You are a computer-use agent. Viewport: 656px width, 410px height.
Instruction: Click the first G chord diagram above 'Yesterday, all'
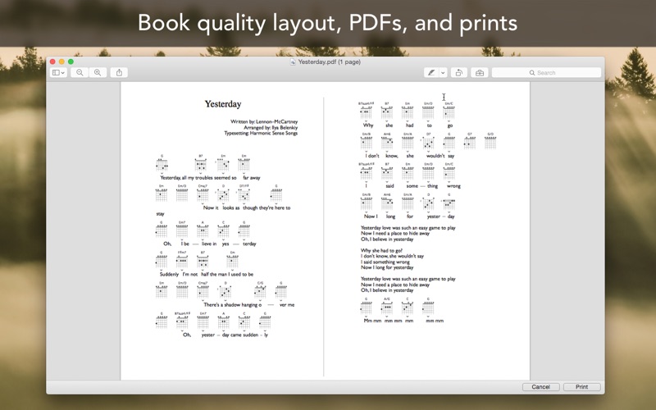pos(162,163)
